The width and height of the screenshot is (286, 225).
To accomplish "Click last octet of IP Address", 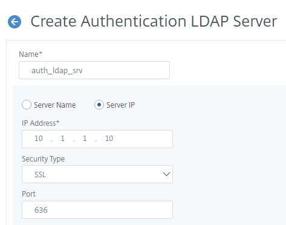I will (109, 139).
